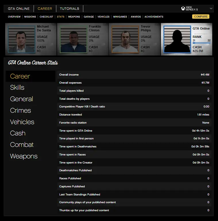
Task: Select Trevor Philips mugshot
Action: [125, 39]
